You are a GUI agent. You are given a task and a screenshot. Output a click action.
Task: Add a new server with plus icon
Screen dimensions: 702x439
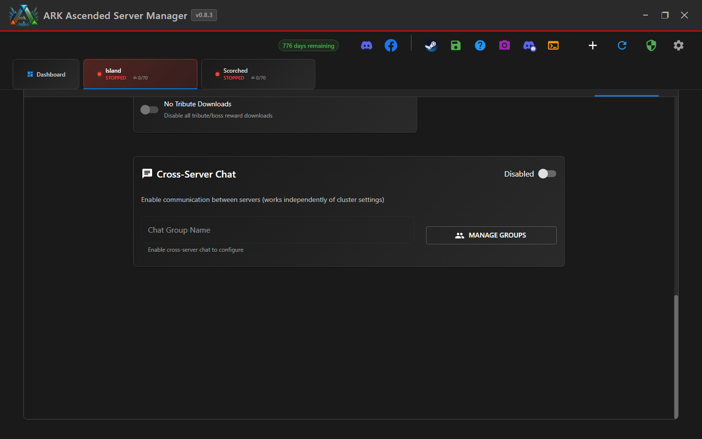click(x=593, y=45)
